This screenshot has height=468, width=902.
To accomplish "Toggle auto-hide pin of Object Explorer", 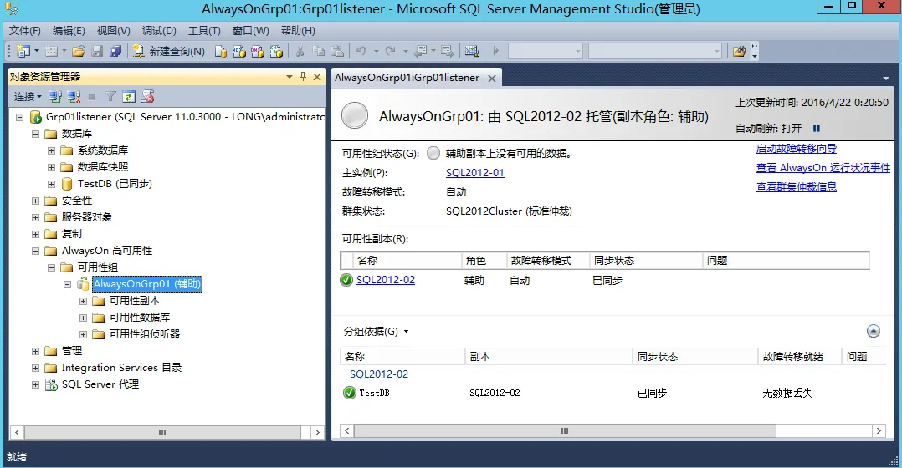I will pos(303,76).
